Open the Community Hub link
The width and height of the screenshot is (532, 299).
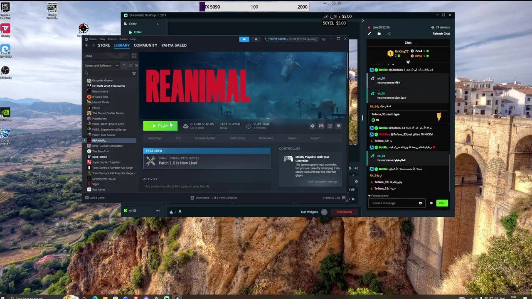point(205,138)
